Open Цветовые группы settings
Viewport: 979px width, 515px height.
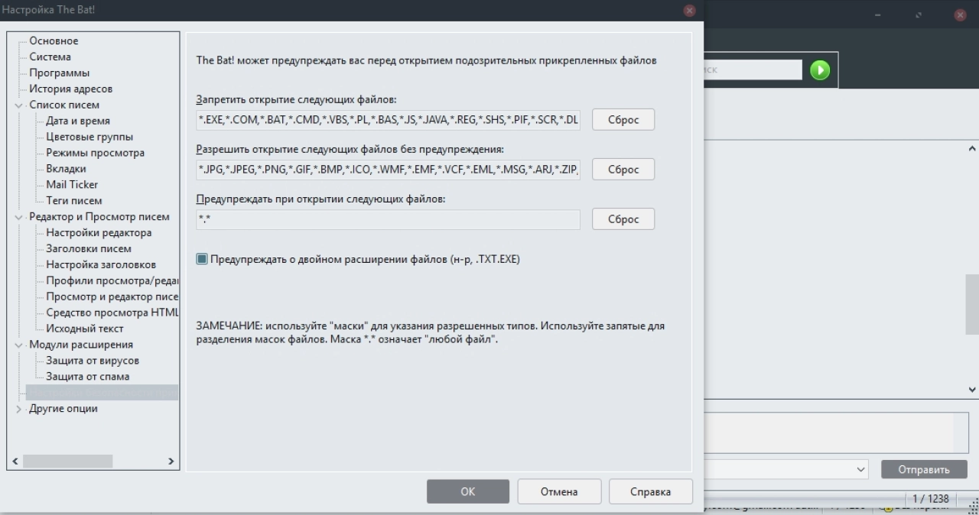(89, 138)
